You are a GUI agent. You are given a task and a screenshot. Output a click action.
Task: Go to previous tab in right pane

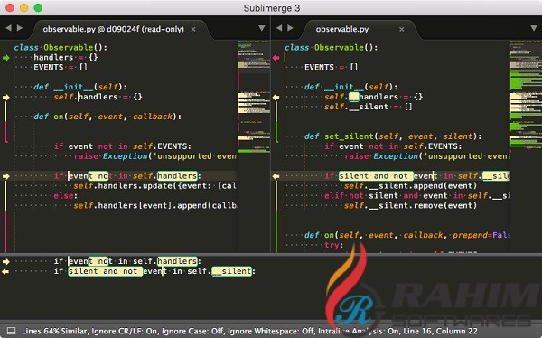(x=279, y=28)
